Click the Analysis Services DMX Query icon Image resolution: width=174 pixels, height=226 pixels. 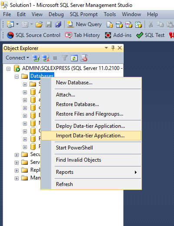pos(129,24)
